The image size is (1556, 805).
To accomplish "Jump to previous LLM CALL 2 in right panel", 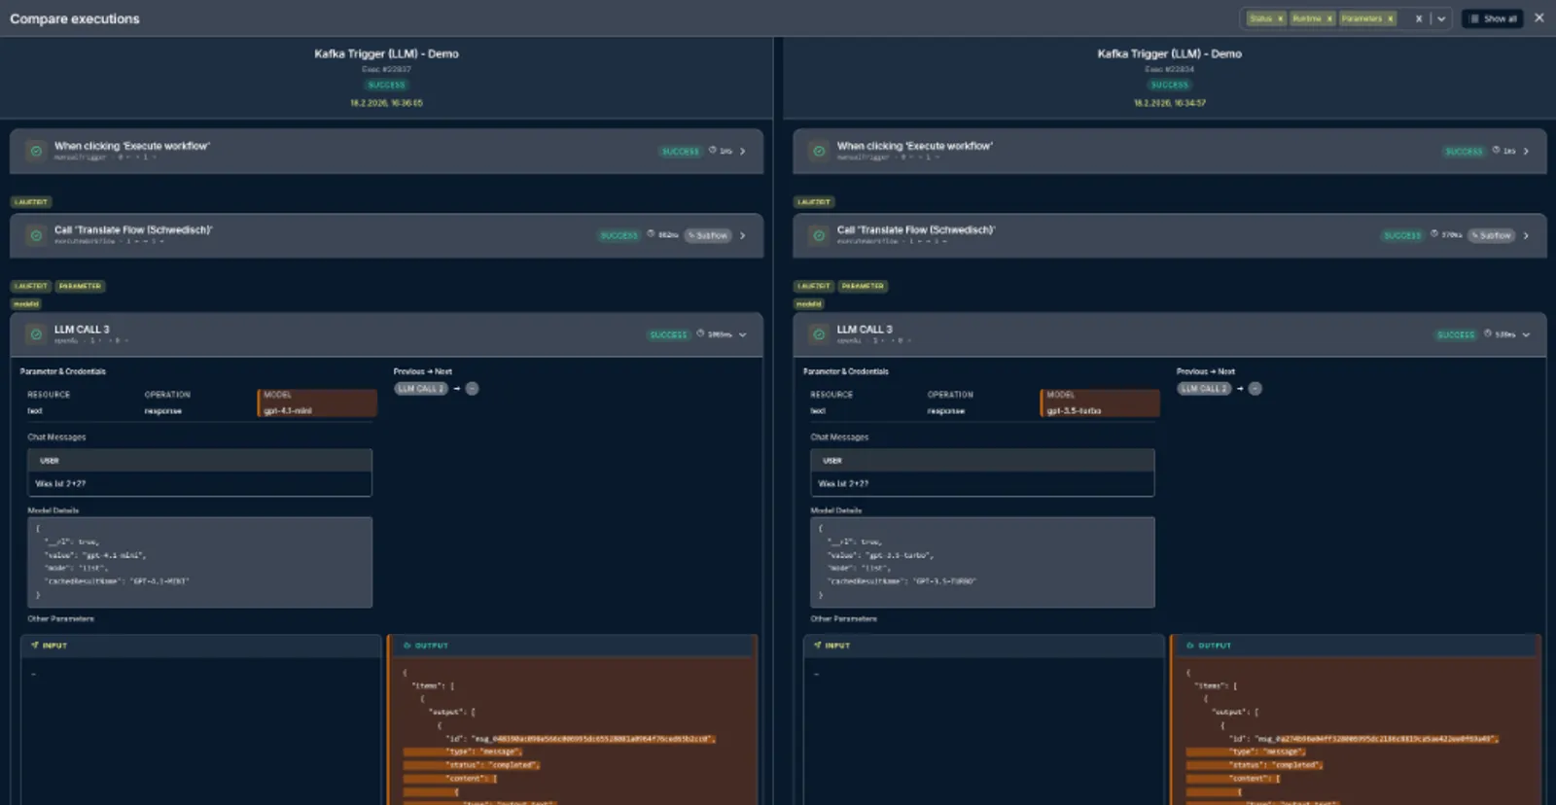I will point(1203,389).
